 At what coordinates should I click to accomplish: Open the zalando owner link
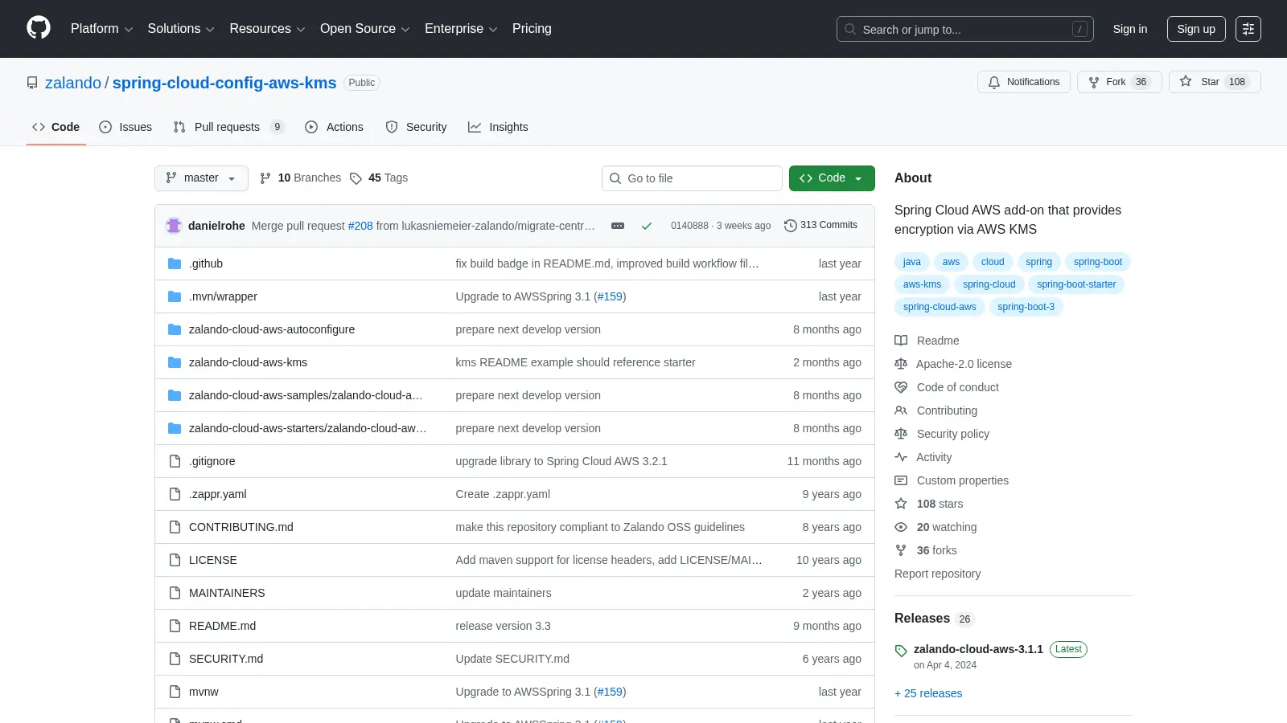(73, 83)
